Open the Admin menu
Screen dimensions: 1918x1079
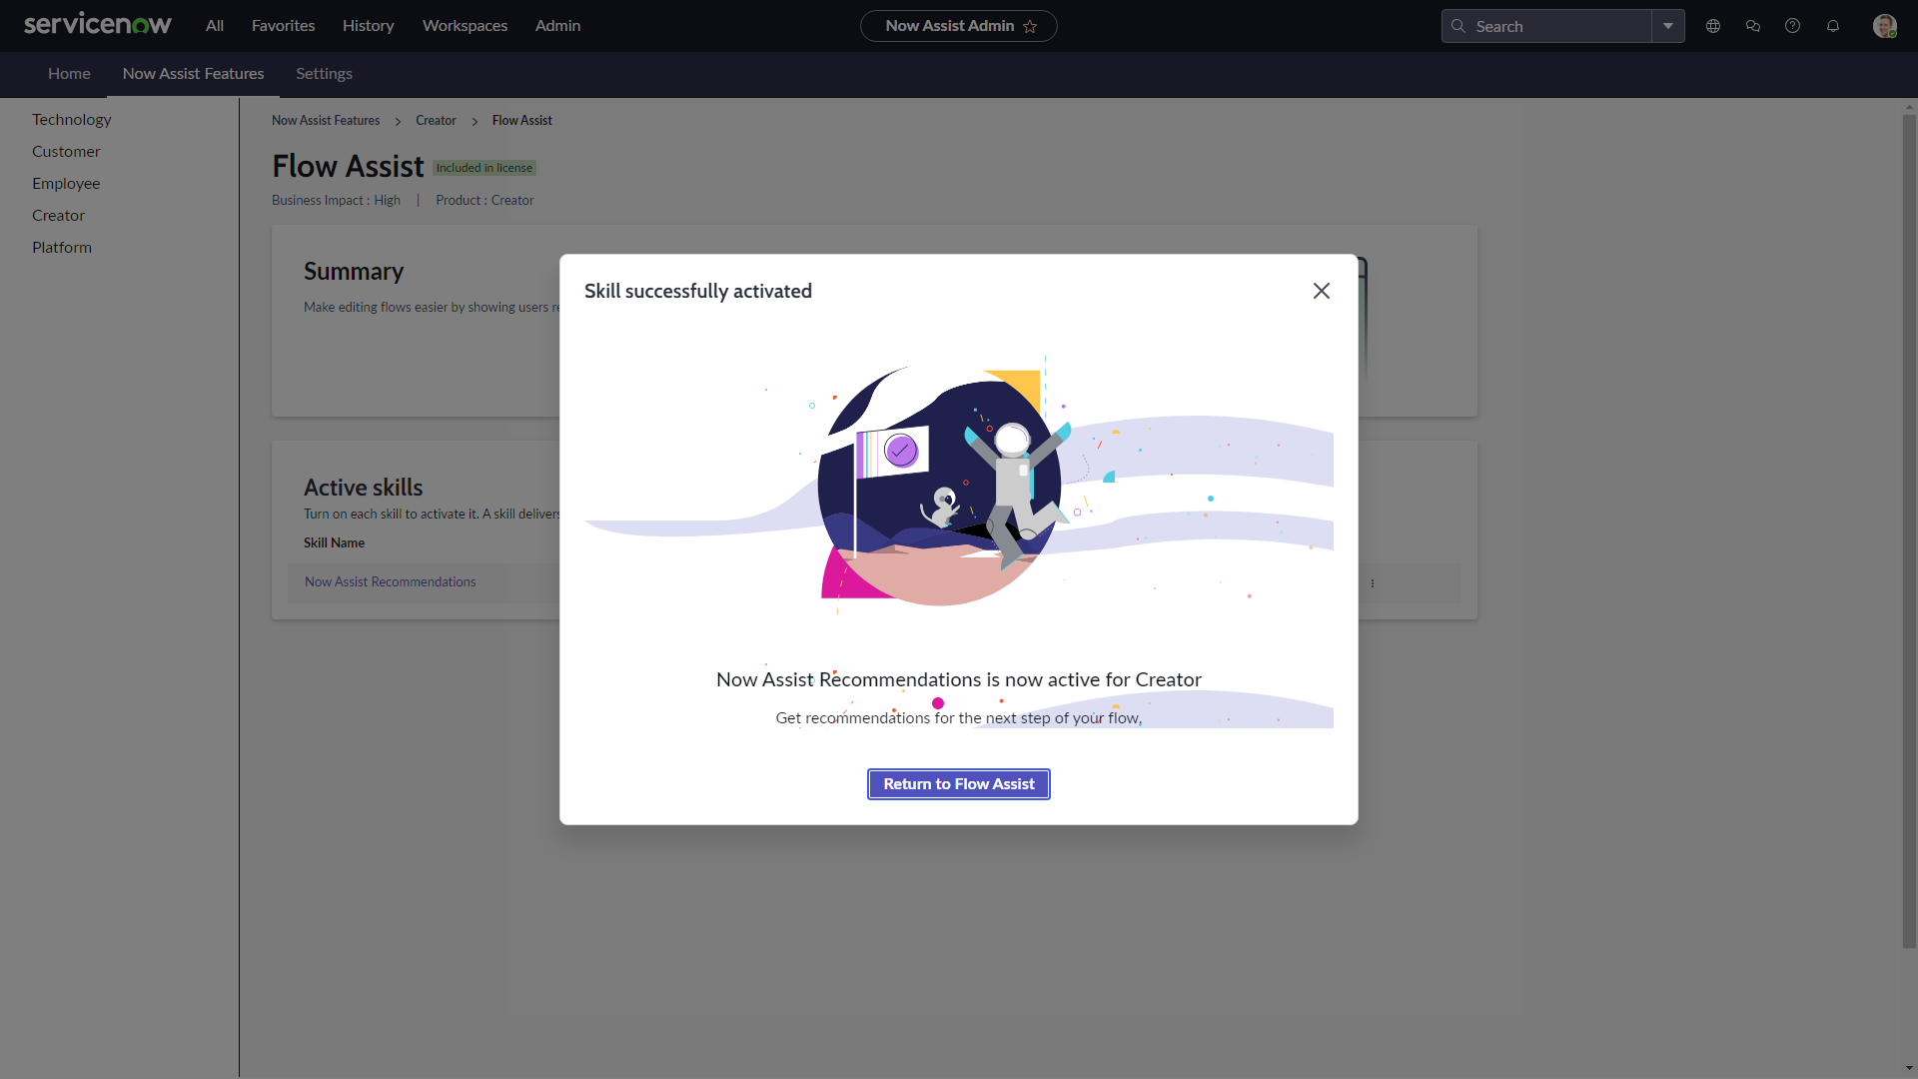coord(557,26)
